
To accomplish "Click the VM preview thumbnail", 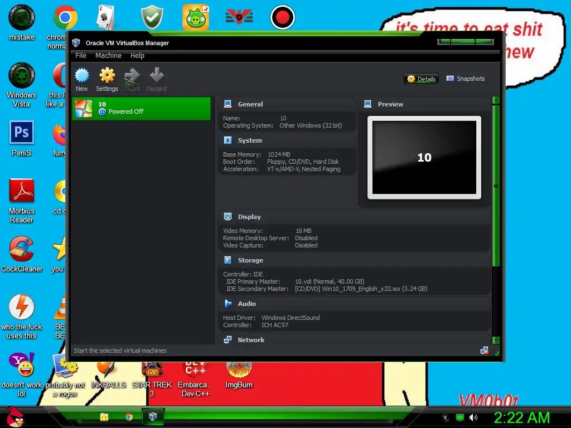I will [x=424, y=158].
